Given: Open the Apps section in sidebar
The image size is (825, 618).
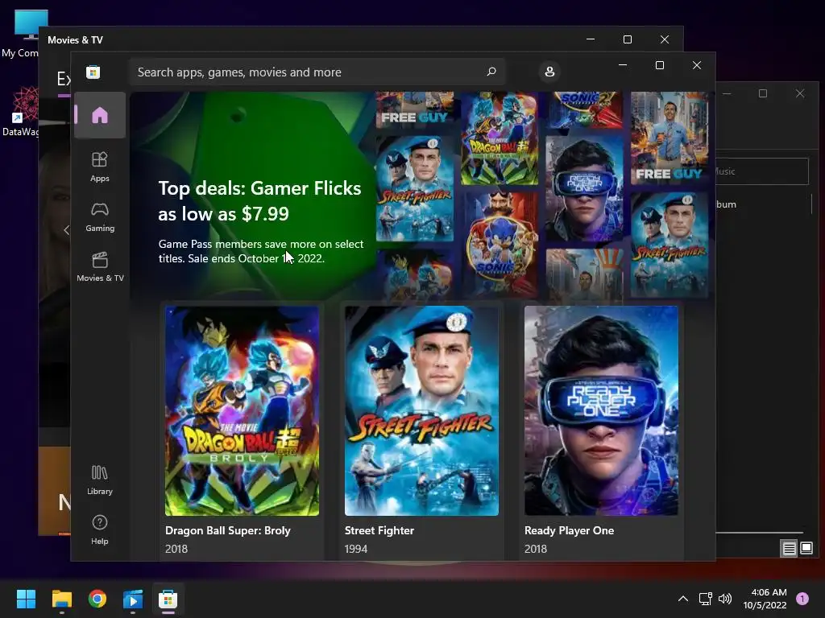Looking at the screenshot, I should (100, 167).
